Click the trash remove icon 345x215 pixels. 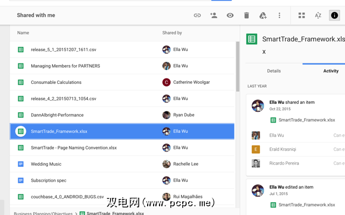(x=246, y=16)
